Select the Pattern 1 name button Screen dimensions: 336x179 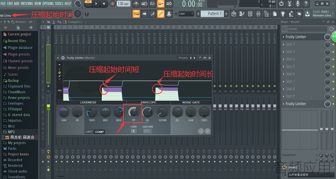(x=212, y=14)
